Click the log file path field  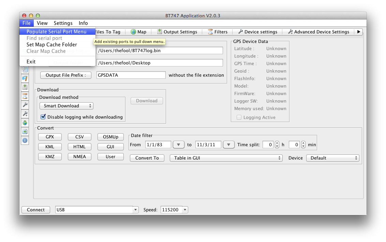click(160, 50)
